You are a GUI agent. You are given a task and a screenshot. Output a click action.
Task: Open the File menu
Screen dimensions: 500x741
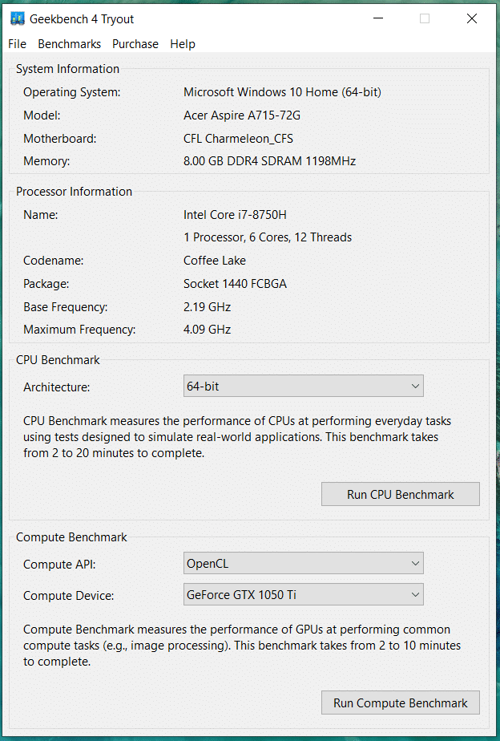coord(17,44)
